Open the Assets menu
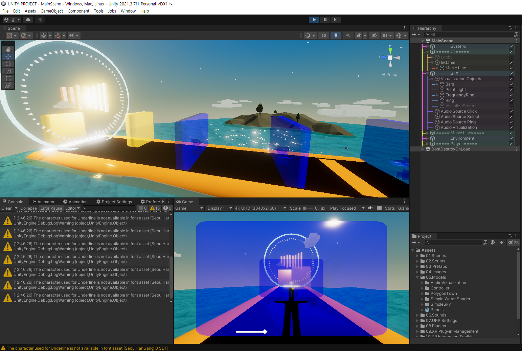This screenshot has height=351, width=522. [x=30, y=11]
